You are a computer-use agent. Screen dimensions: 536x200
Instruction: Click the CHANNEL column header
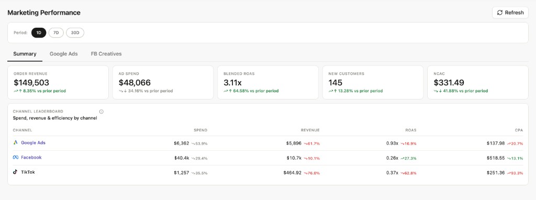pyautogui.click(x=23, y=130)
